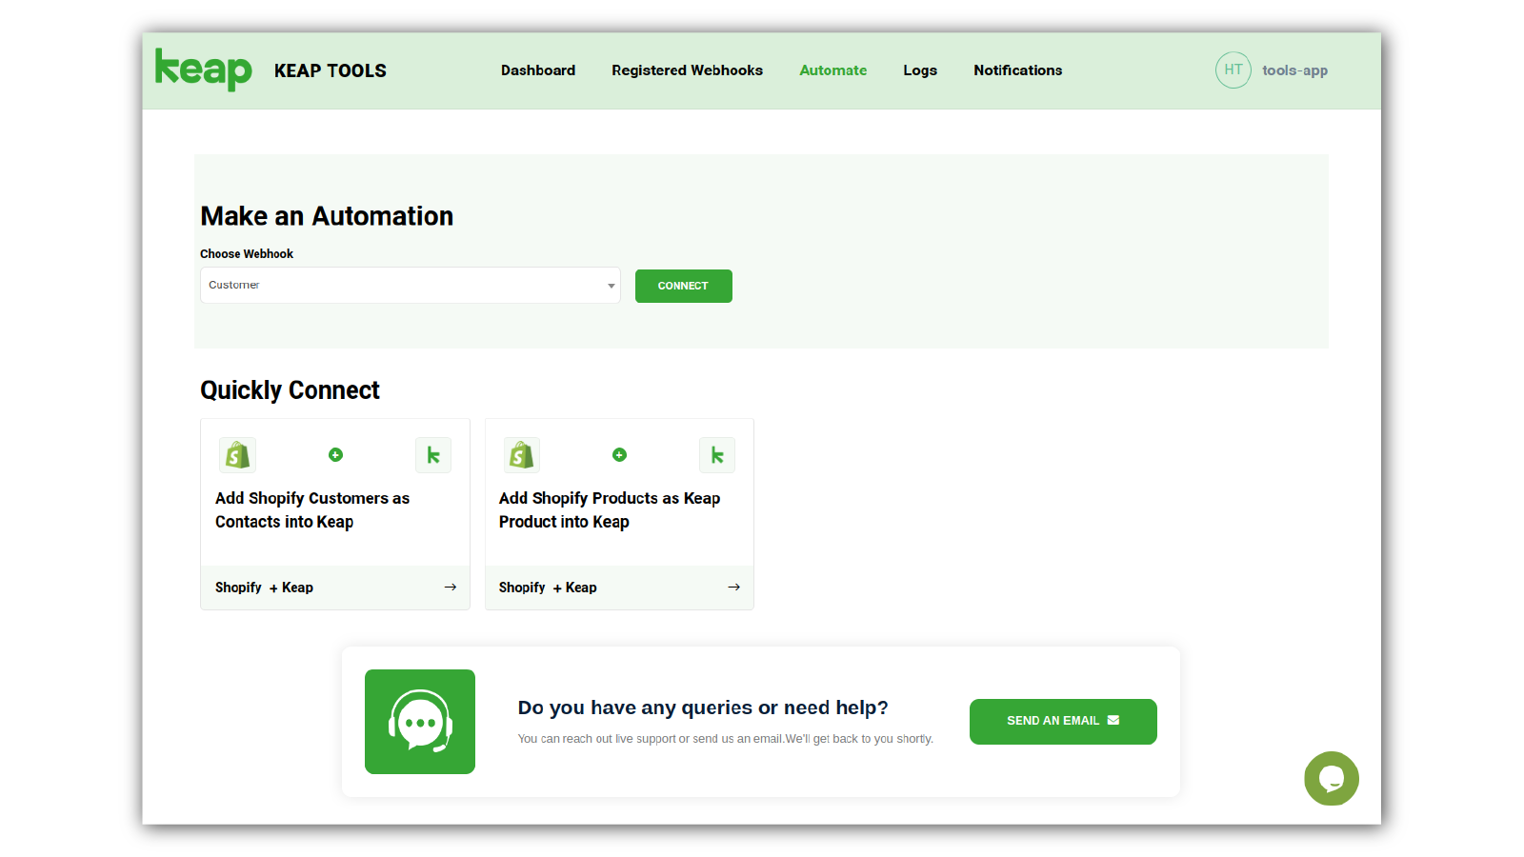
Task: Click arrow on Customers as Contacts card
Action: coord(451,588)
